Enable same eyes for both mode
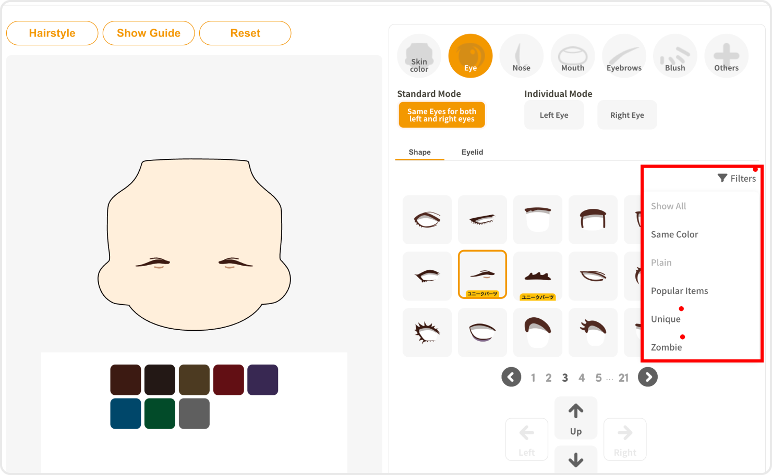The width and height of the screenshot is (772, 475). point(442,115)
